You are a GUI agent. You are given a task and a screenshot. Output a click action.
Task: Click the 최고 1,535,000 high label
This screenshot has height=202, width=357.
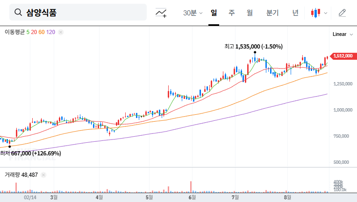coord(253,47)
